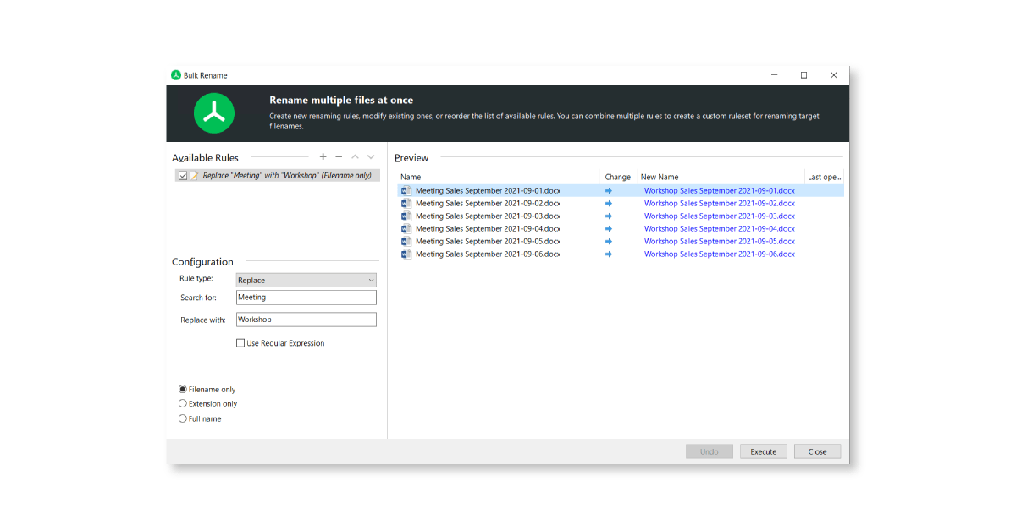This screenshot has width=1016, height=530.
Task: Open the Rule type dropdown
Action: (306, 281)
